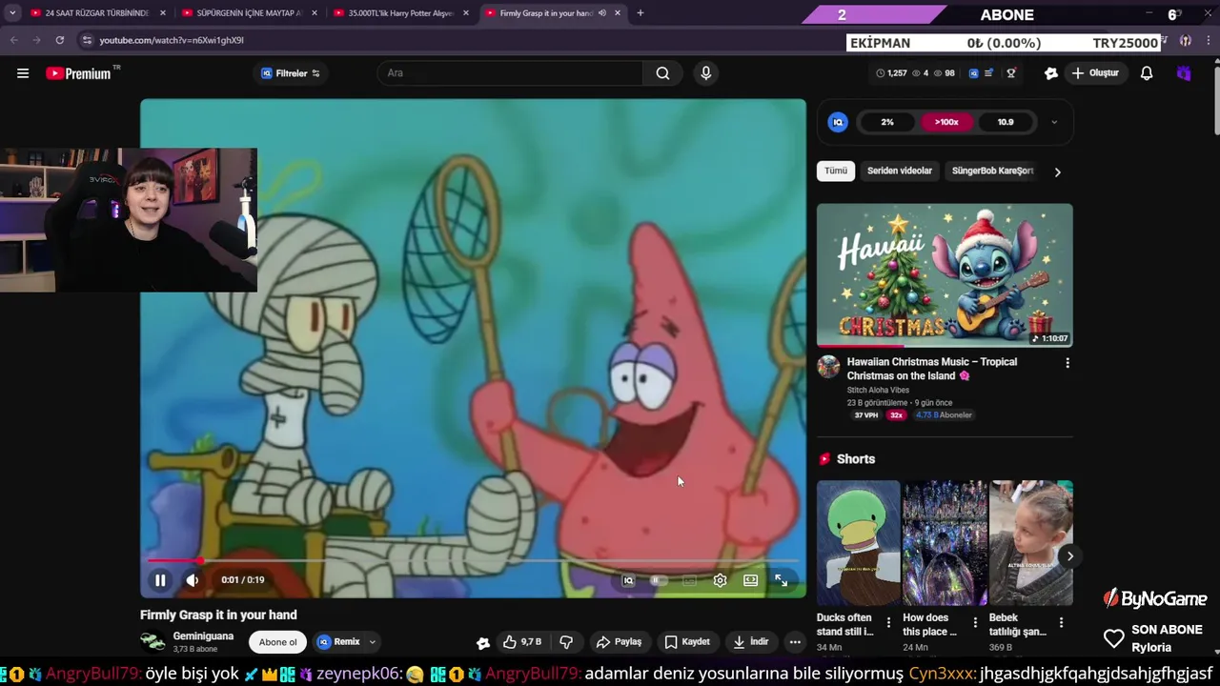
Task: Select the 'SüngerBob KareŞort' chip
Action: [992, 171]
